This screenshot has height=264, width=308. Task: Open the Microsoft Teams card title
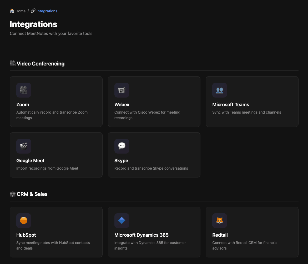[x=231, y=105]
